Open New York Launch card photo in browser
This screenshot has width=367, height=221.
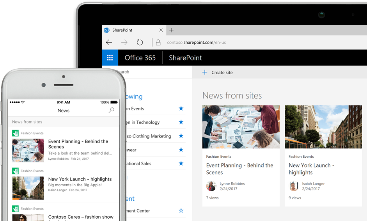point(323,127)
